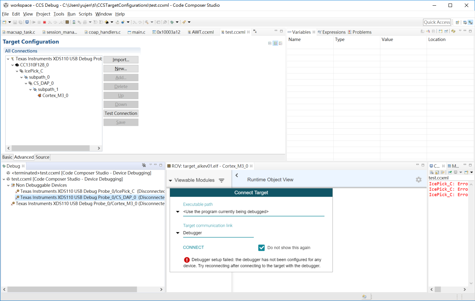The image size is (475, 301).
Task: Click the New file toolbar icon
Action: point(4,22)
